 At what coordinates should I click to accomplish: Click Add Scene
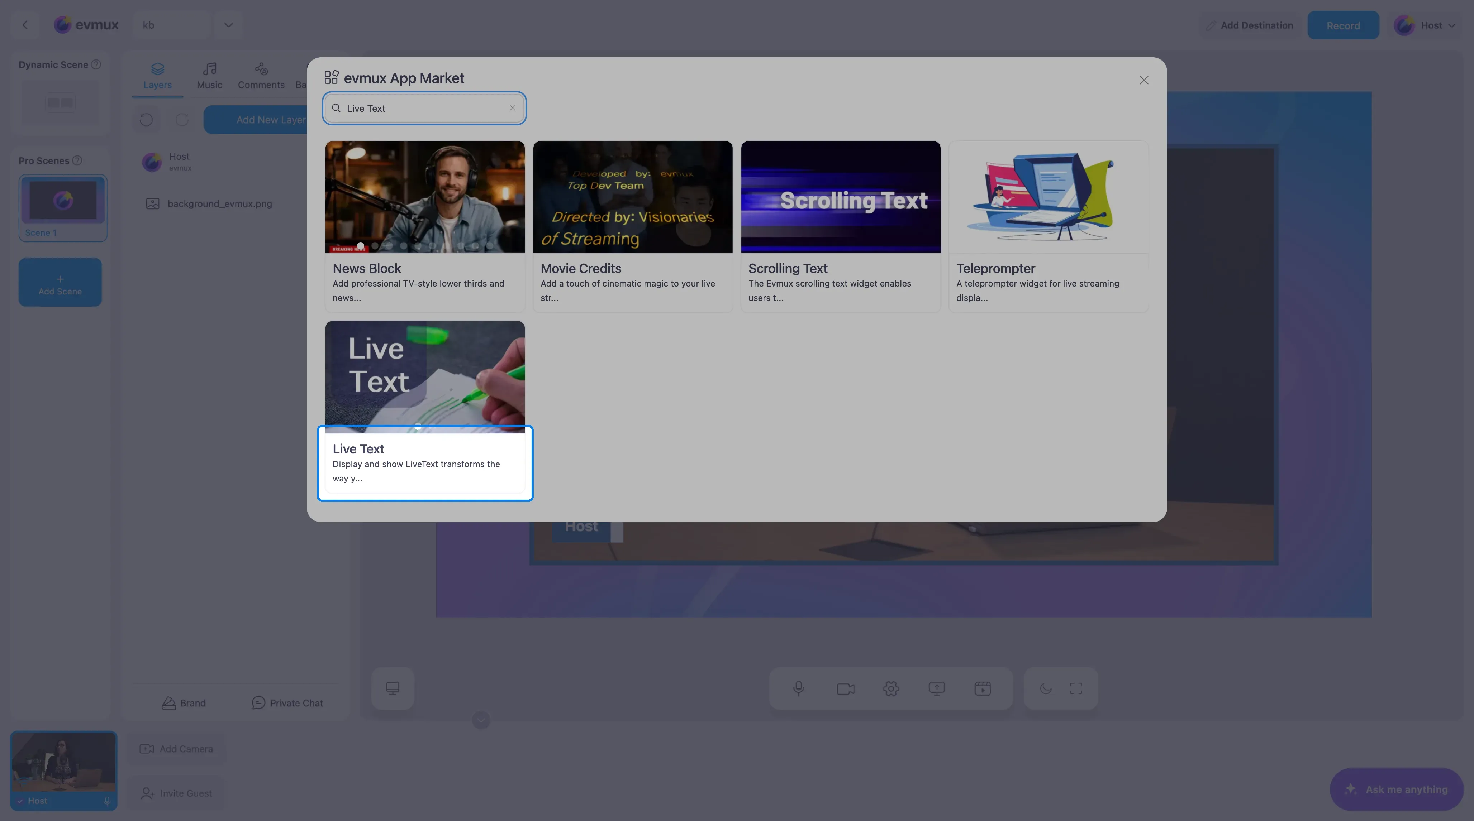coord(60,282)
